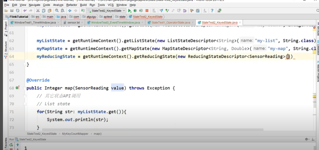Toggle the Database tool window
Viewport: 319px width, 150px height.
click(317, 49)
